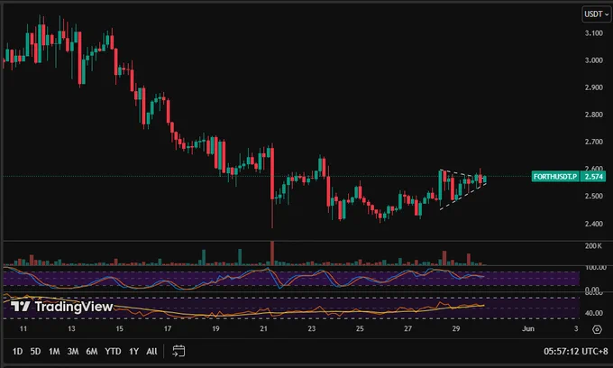Click the date label 19 on time axis
Viewport: 613px width, 368px height.
[x=215, y=328]
